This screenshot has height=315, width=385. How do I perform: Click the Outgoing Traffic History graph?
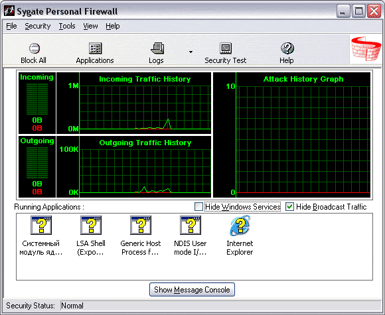[134, 167]
